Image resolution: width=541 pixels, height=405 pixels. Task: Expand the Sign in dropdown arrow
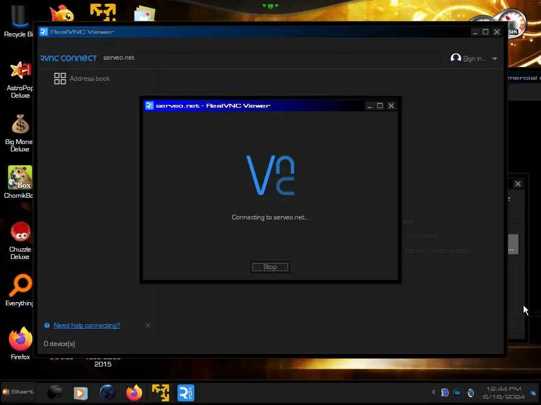click(495, 59)
